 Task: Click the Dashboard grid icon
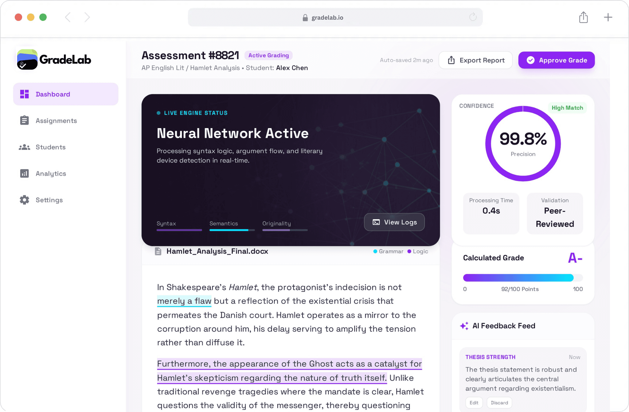(24, 94)
